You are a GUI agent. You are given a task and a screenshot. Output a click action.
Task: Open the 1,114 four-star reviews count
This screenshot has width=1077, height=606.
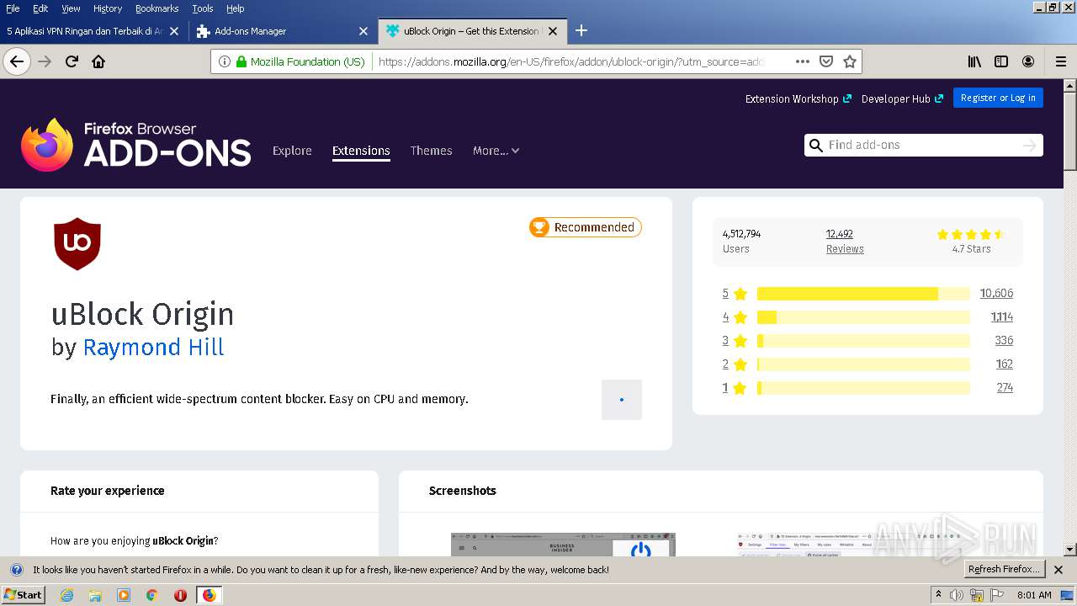coord(1001,317)
